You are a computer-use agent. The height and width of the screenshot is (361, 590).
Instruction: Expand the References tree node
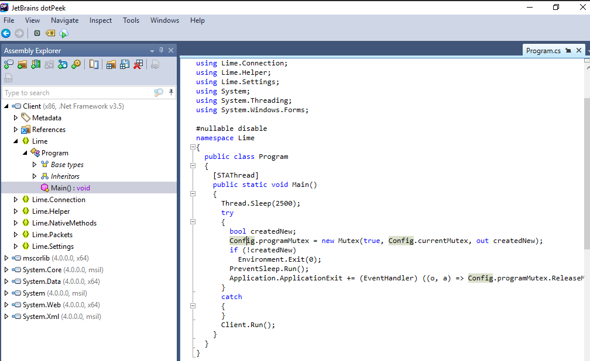click(x=16, y=130)
